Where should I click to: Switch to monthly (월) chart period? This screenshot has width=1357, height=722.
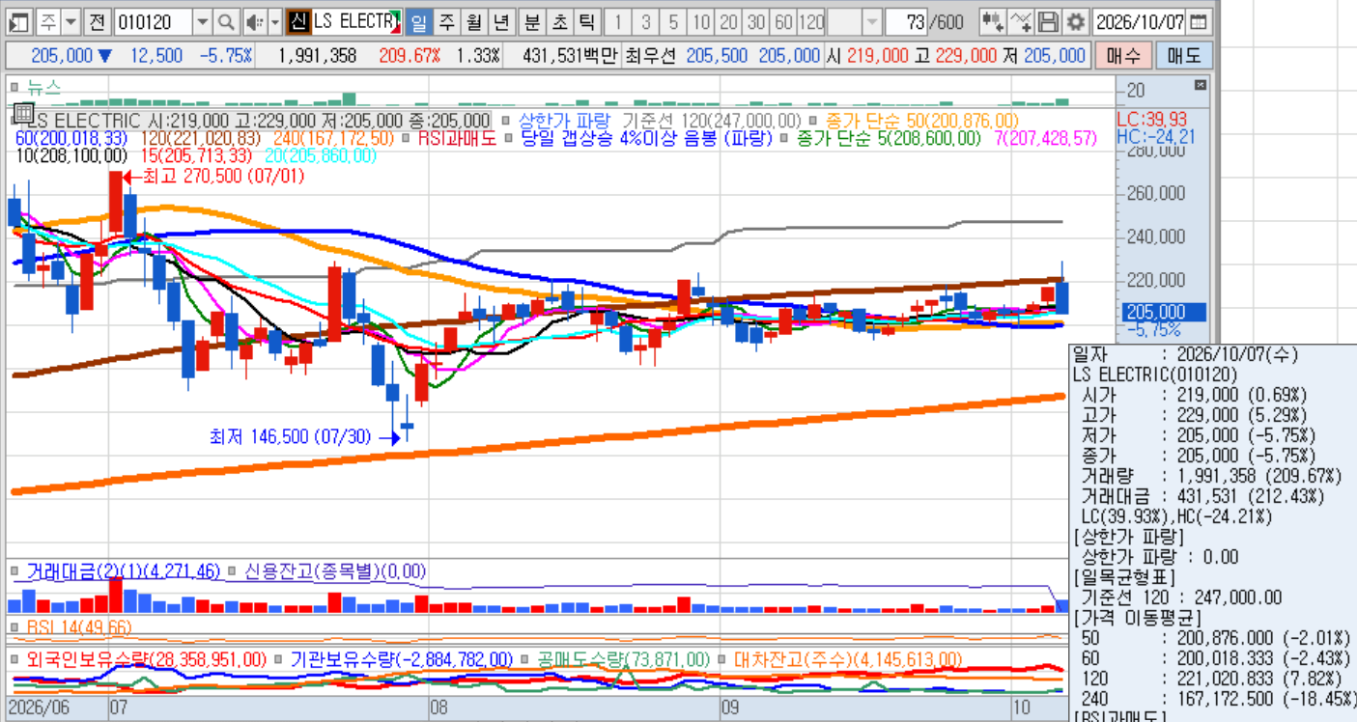coord(473,21)
